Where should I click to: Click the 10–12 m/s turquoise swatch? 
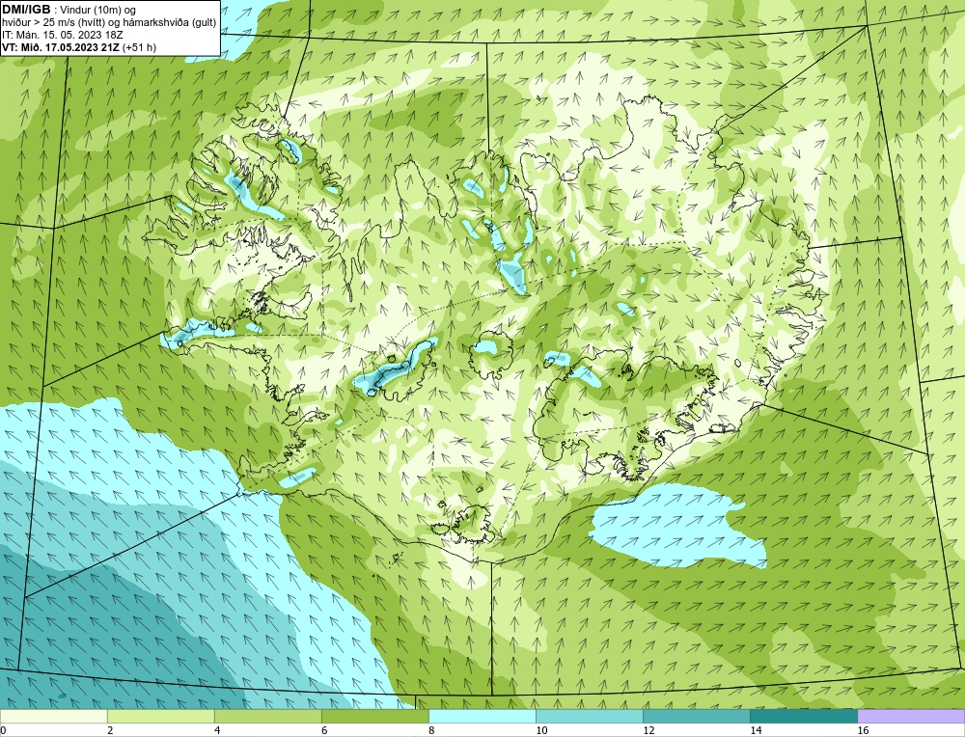[x=589, y=716]
